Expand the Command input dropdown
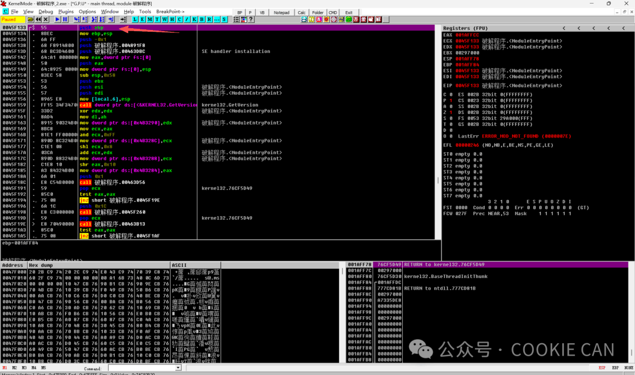The width and height of the screenshot is (635, 375). (178, 367)
